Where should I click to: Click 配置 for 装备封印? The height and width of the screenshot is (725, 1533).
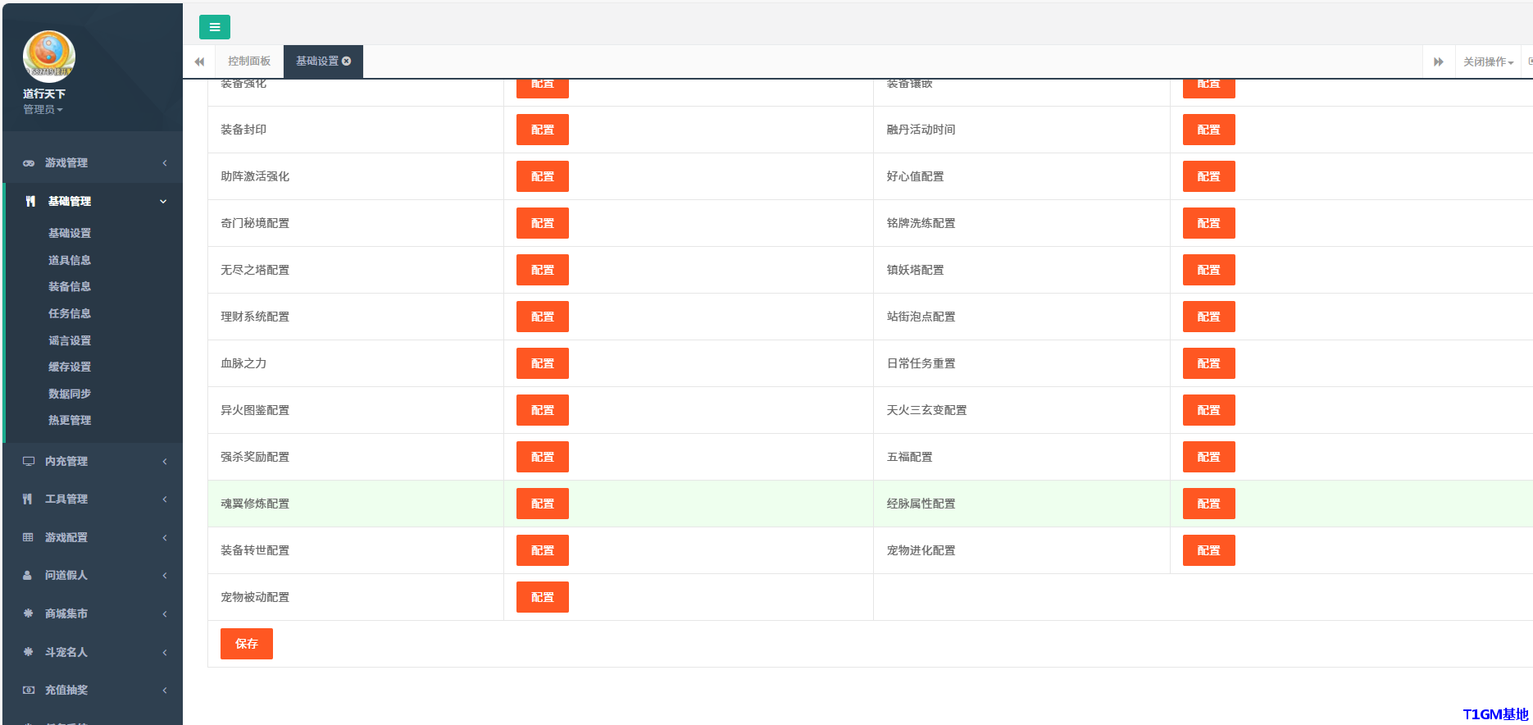tap(543, 130)
